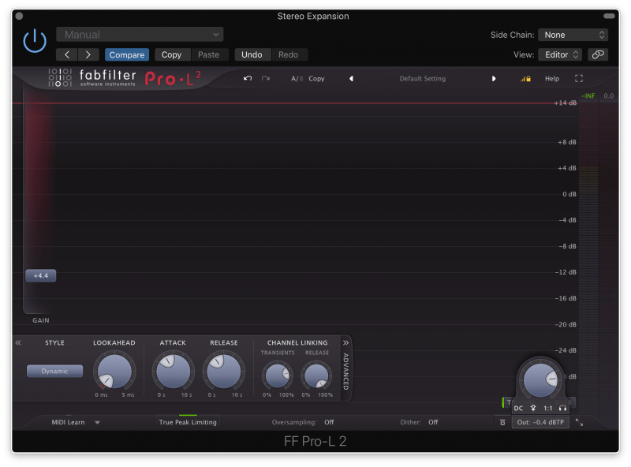631x467 pixels.
Task: Select previous preset with left triangle
Action: (351, 79)
